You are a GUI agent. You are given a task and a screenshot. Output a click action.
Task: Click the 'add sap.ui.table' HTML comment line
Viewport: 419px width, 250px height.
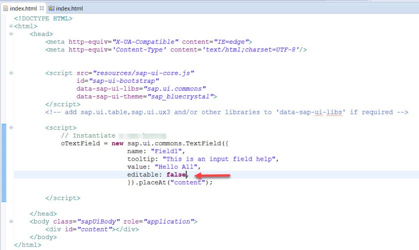tap(226, 112)
